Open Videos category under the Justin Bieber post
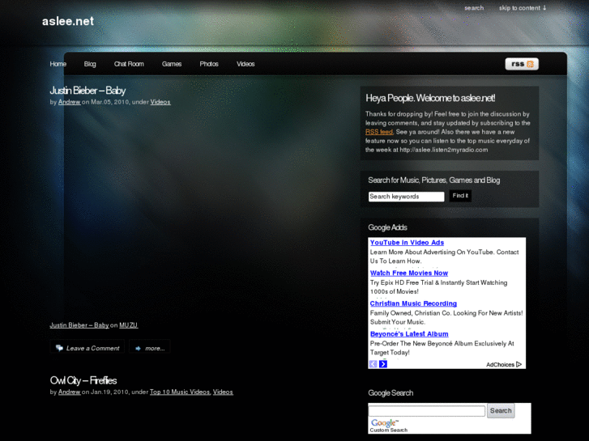This screenshot has width=589, height=441. point(160,102)
